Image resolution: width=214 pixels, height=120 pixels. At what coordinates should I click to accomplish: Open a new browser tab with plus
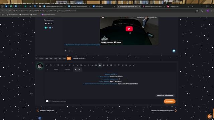[x=193, y=6]
